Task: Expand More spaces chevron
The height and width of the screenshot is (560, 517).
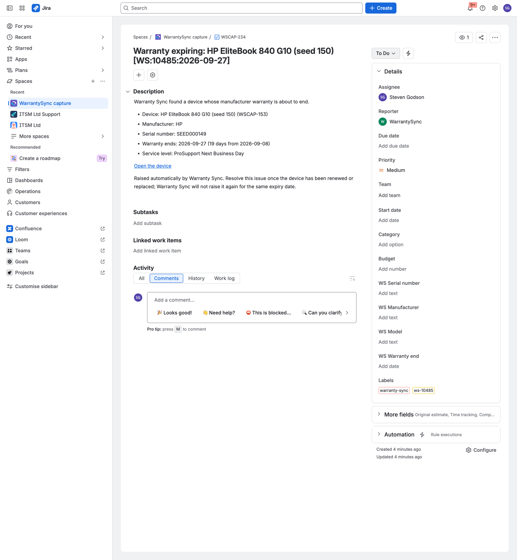Action: tap(103, 136)
